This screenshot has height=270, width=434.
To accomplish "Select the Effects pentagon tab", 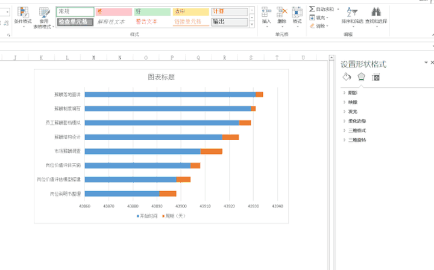I will click(x=361, y=77).
